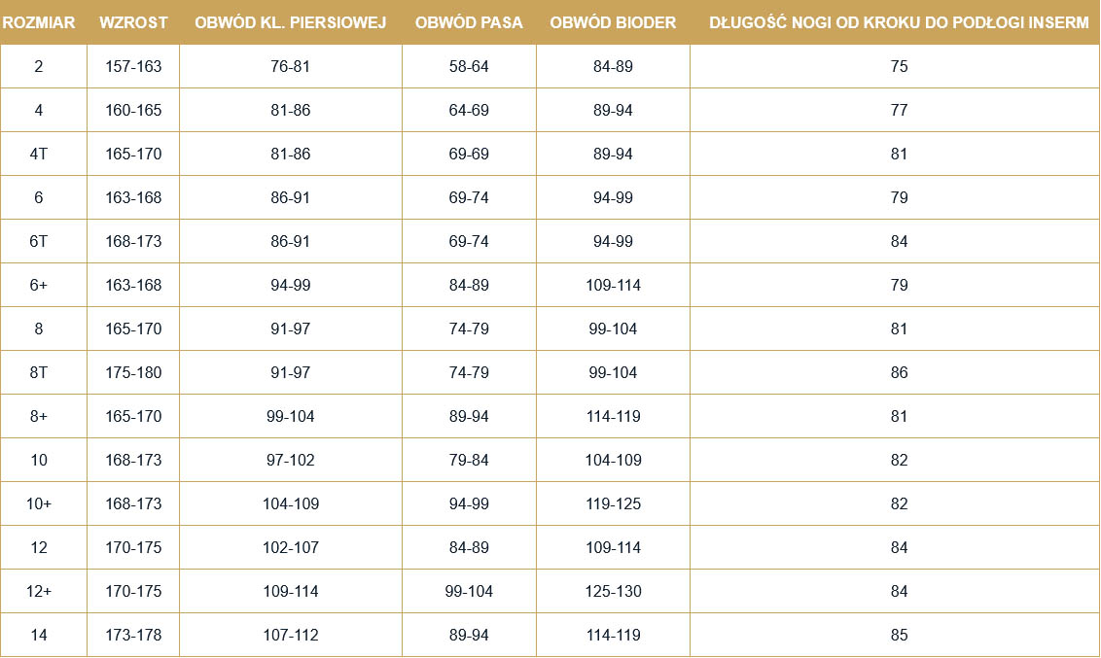Select hip value 125-130
The image size is (1101, 658).
pyautogui.click(x=613, y=591)
